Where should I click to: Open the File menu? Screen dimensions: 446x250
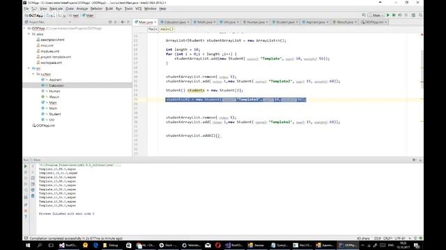pos(26,9)
